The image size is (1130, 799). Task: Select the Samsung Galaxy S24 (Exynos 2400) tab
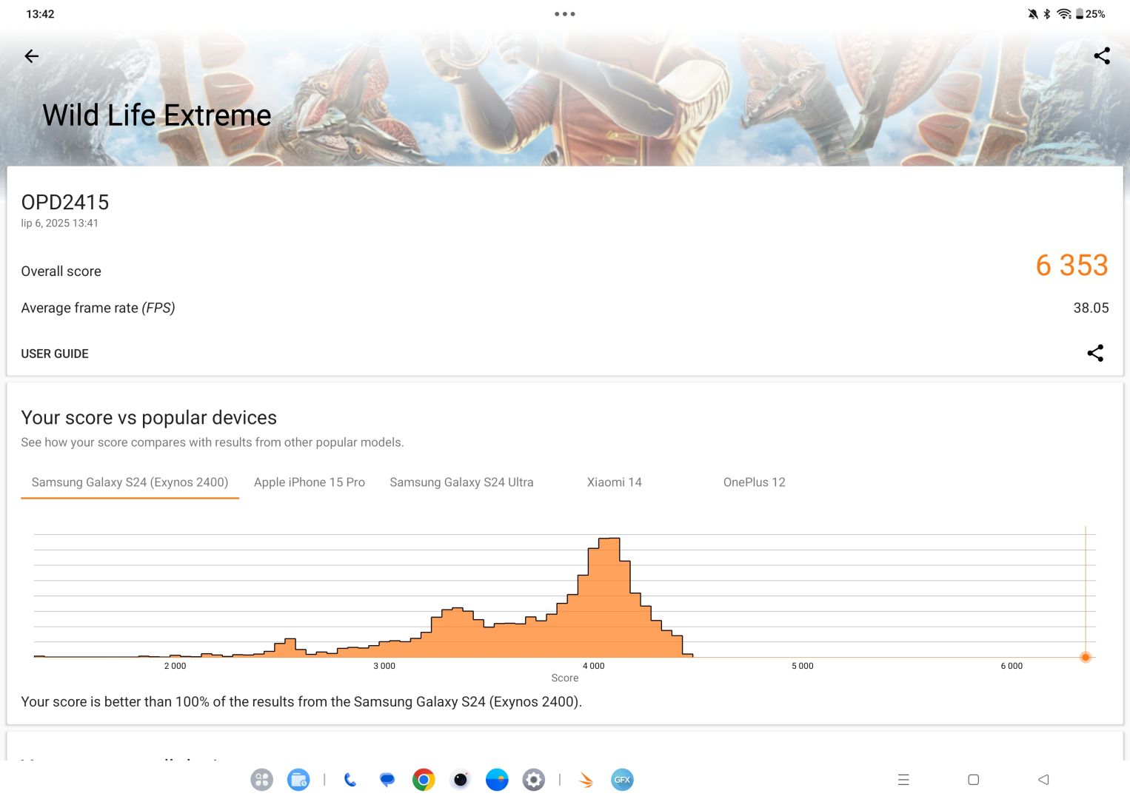(x=130, y=482)
